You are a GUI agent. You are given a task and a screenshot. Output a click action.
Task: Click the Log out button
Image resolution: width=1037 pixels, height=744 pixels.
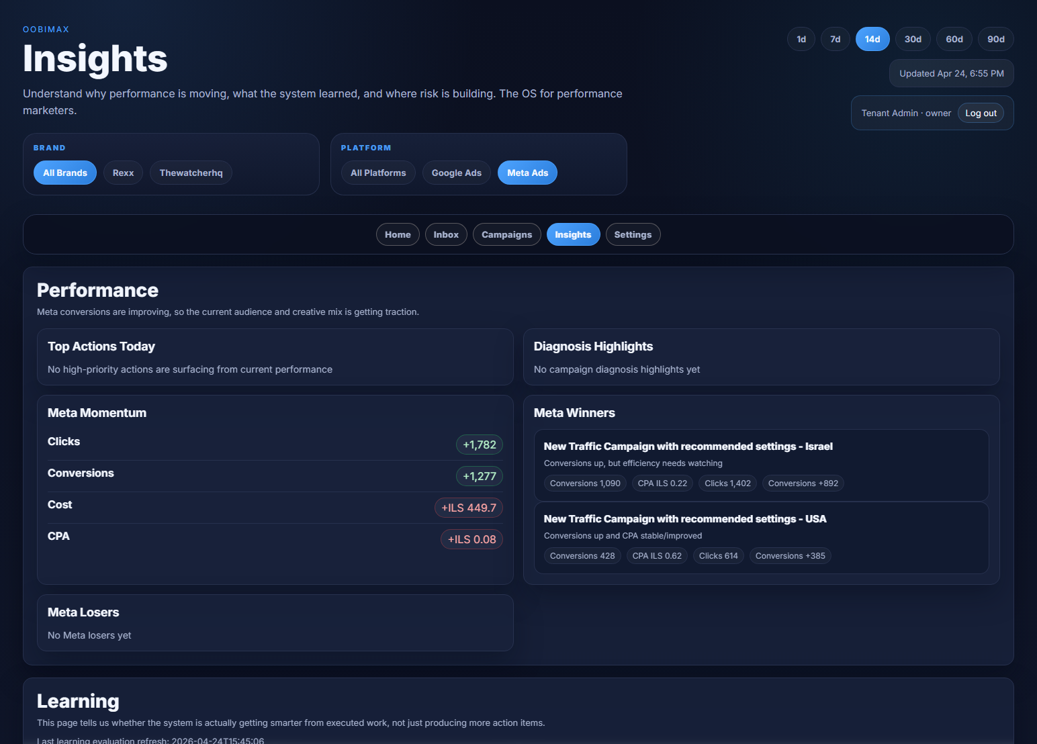[981, 113]
